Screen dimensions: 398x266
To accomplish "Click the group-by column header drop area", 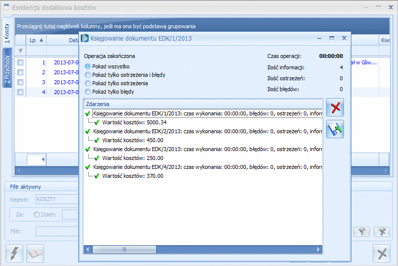I will point(202,26).
